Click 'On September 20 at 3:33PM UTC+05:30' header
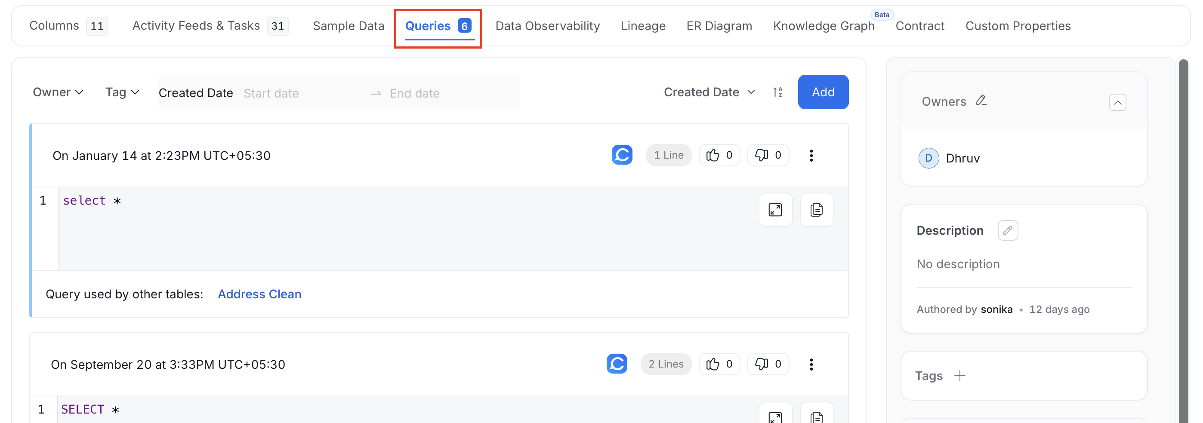The image size is (1203, 423). 168,365
